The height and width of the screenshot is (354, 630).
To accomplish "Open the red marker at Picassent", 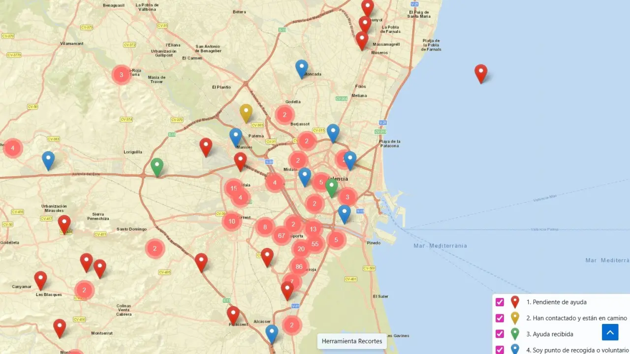I will (x=233, y=315).
